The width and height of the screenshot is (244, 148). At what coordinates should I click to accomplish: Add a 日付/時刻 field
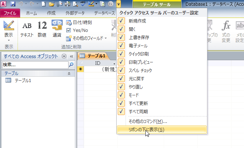[x=79, y=23]
